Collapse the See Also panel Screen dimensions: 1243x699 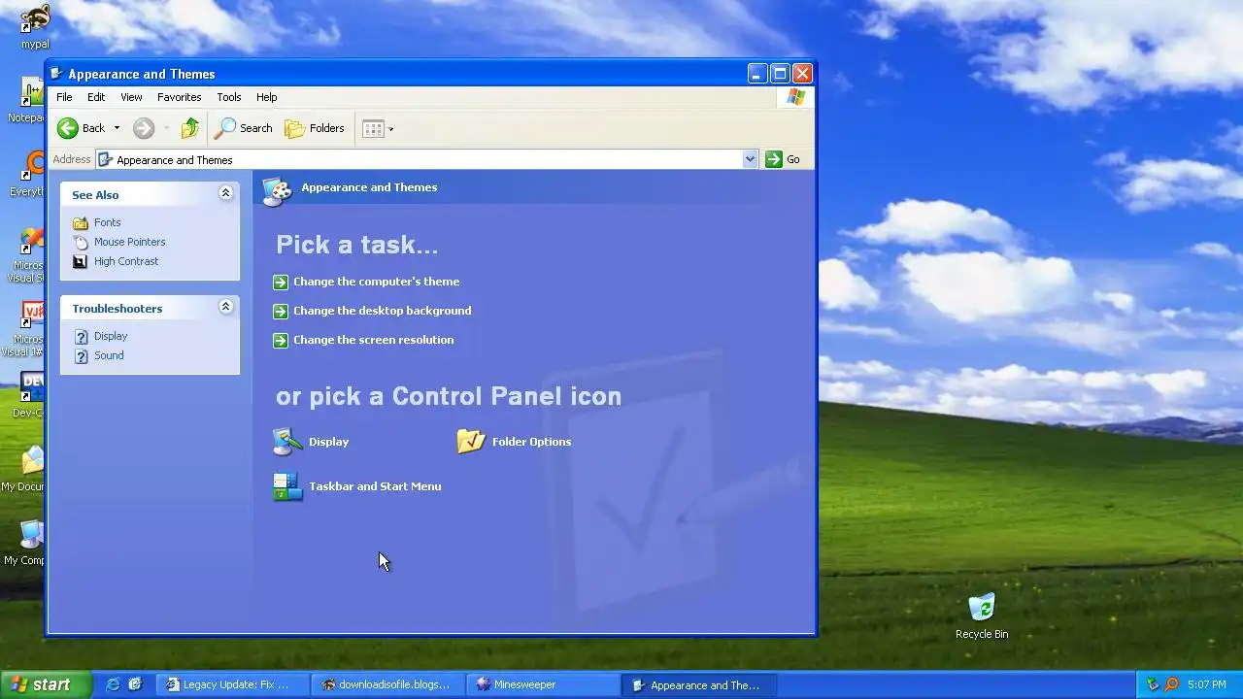point(225,193)
